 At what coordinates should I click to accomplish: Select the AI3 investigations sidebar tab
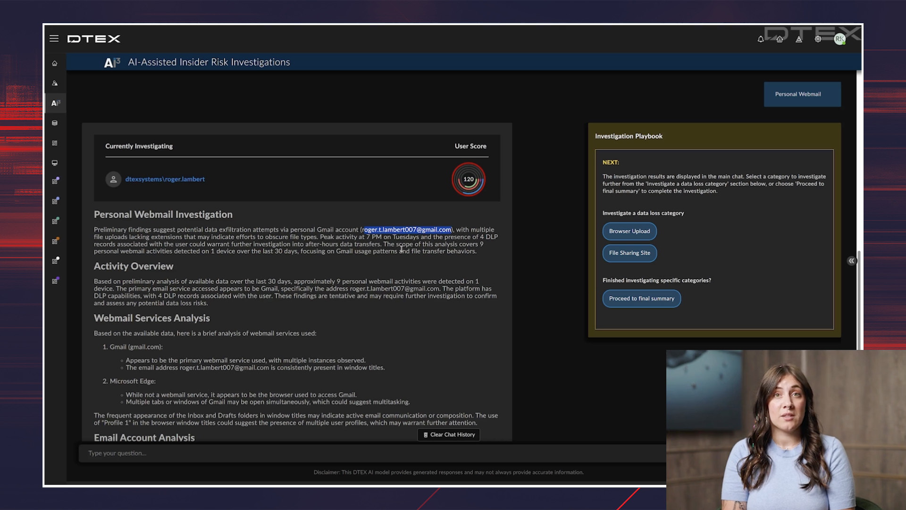point(55,103)
